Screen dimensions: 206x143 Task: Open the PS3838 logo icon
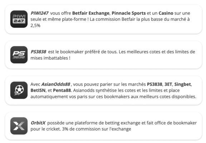(x=19, y=55)
